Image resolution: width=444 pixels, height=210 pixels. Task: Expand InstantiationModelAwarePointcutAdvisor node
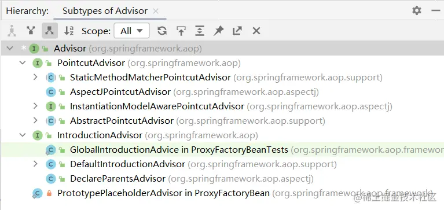[35, 106]
